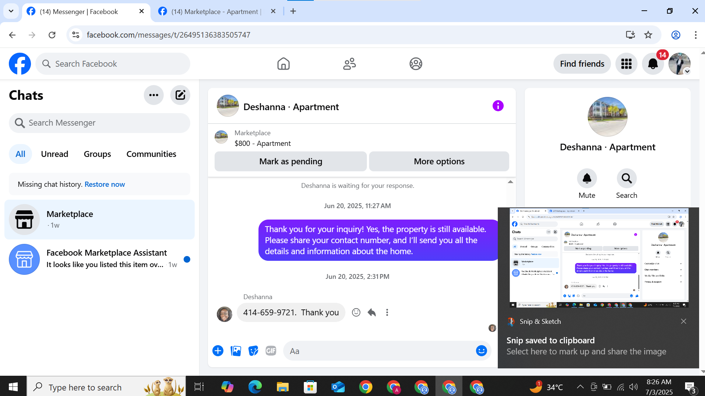Screen dimensions: 705x396
Task: Open Microsoft Edge from taskbar
Action: point(255,387)
